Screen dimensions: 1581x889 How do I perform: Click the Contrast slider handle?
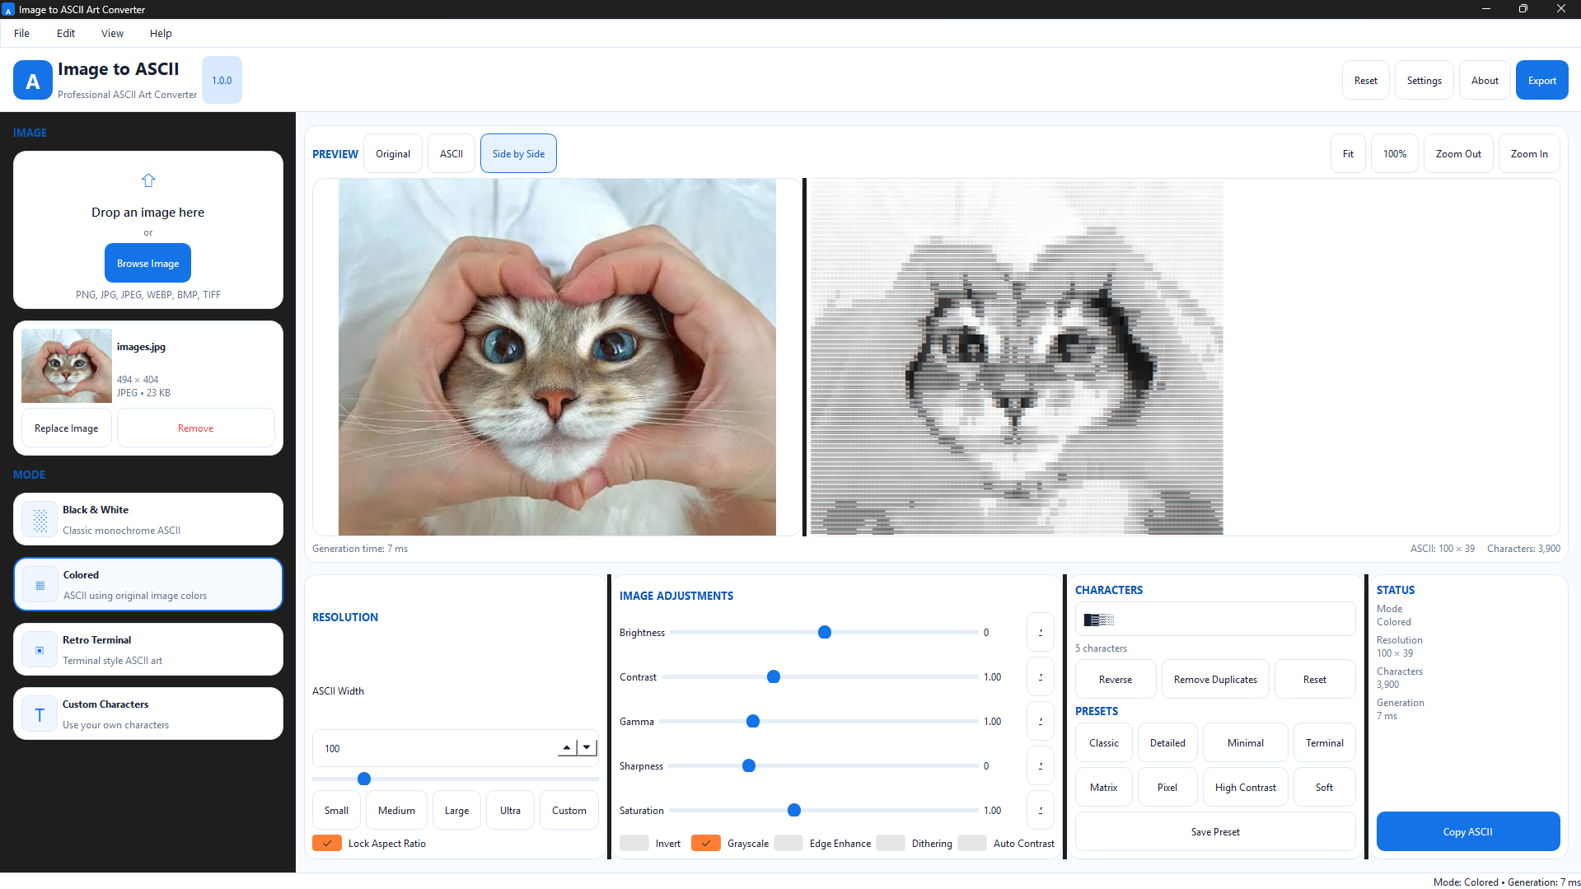(x=774, y=677)
